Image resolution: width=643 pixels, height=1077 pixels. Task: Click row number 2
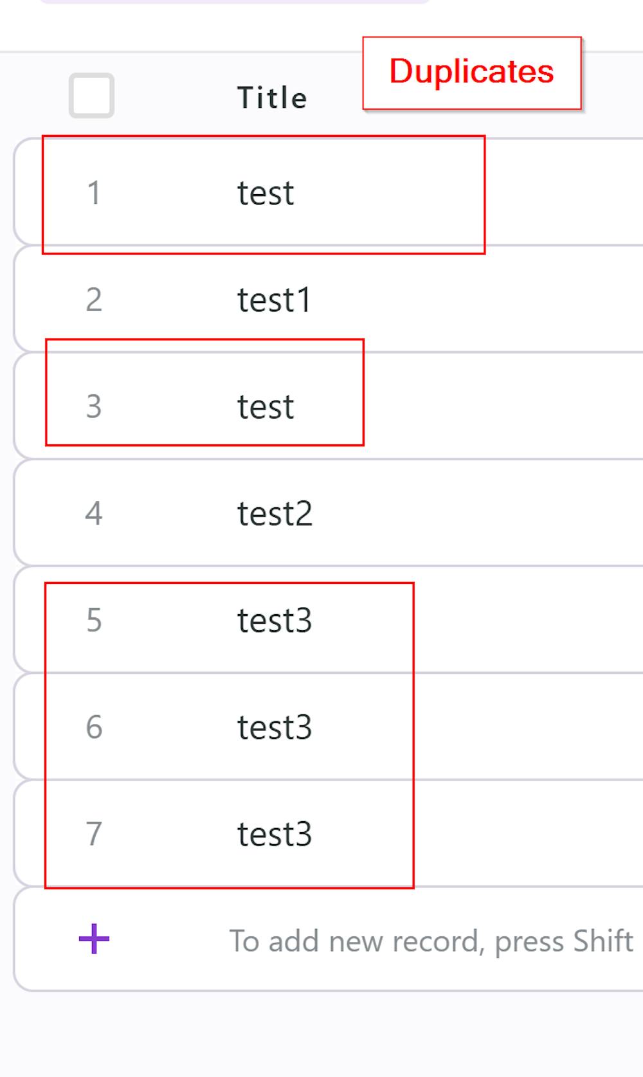[94, 300]
